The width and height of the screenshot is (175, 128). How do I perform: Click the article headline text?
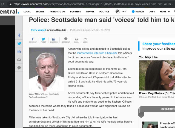tap(102, 20)
